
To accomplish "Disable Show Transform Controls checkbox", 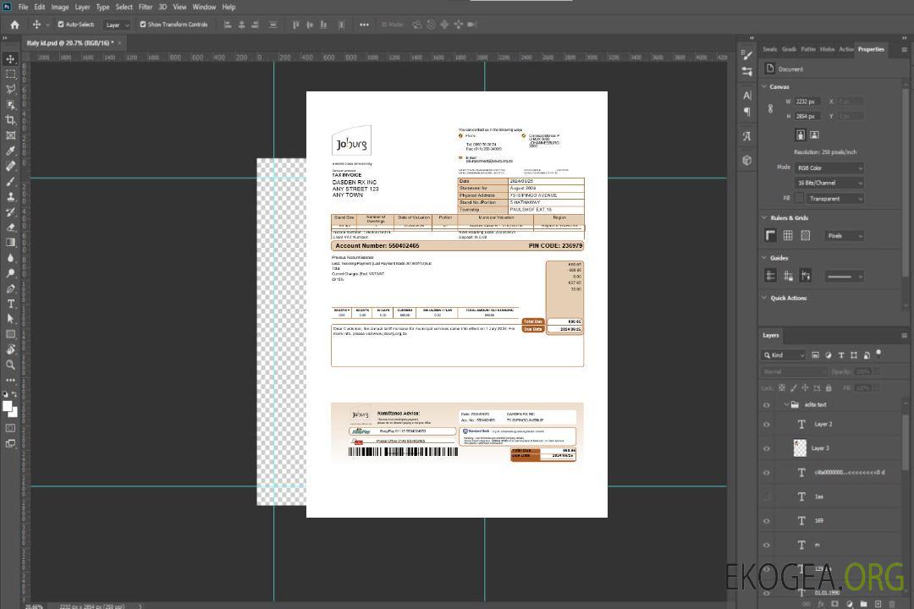I will click(x=143, y=25).
